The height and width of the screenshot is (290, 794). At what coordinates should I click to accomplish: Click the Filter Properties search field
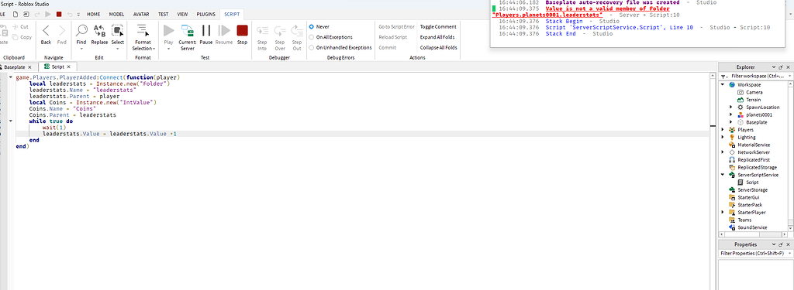tap(753, 253)
